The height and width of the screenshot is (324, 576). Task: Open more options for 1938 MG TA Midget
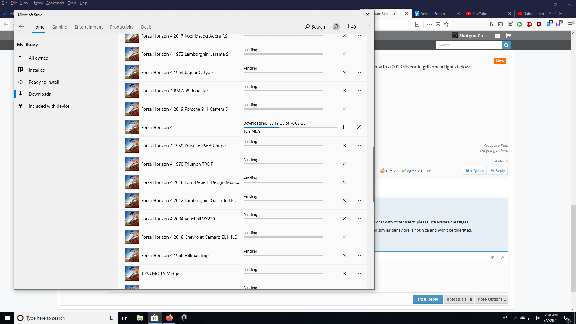[359, 274]
